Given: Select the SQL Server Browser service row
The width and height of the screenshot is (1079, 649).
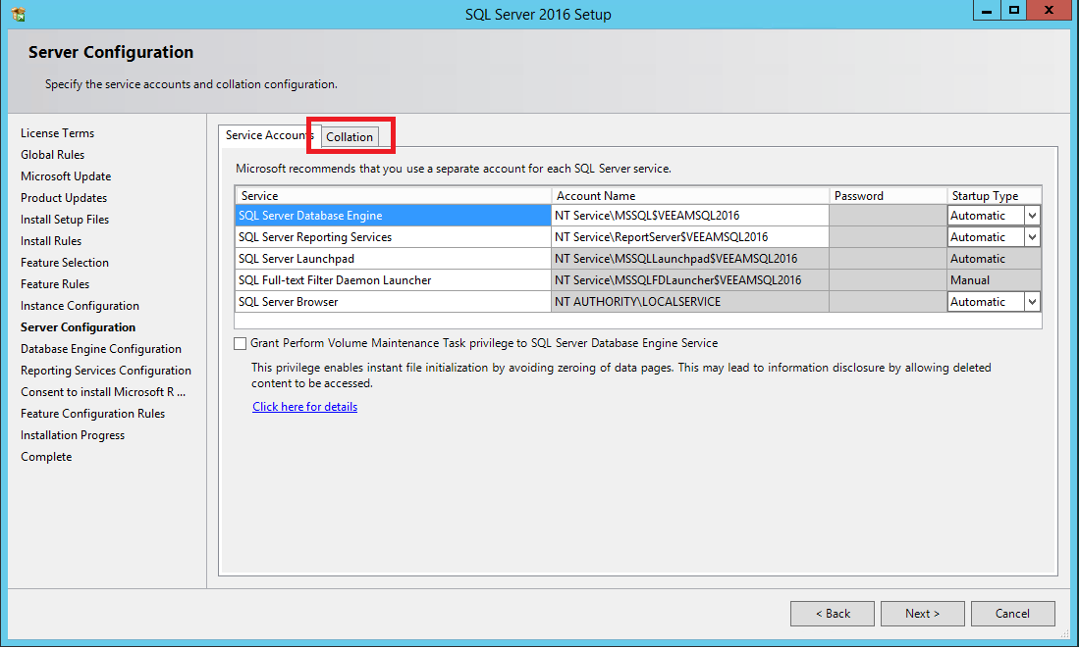Looking at the screenshot, I should click(x=393, y=302).
